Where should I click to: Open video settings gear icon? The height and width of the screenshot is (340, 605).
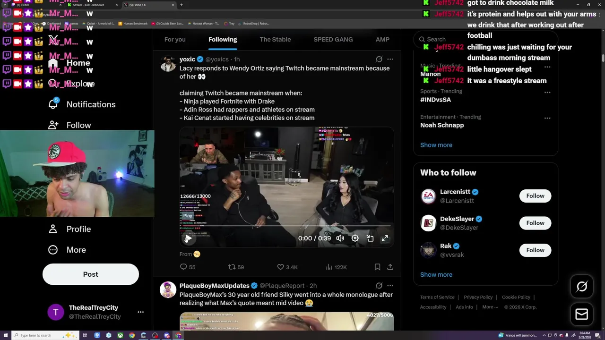[x=355, y=238]
